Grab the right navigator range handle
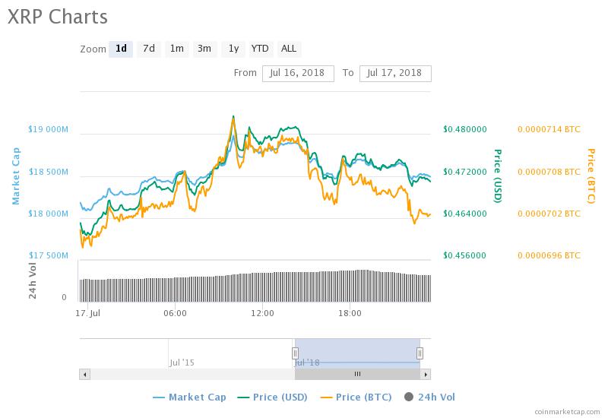Image resolution: width=608 pixels, height=418 pixels. [x=420, y=353]
